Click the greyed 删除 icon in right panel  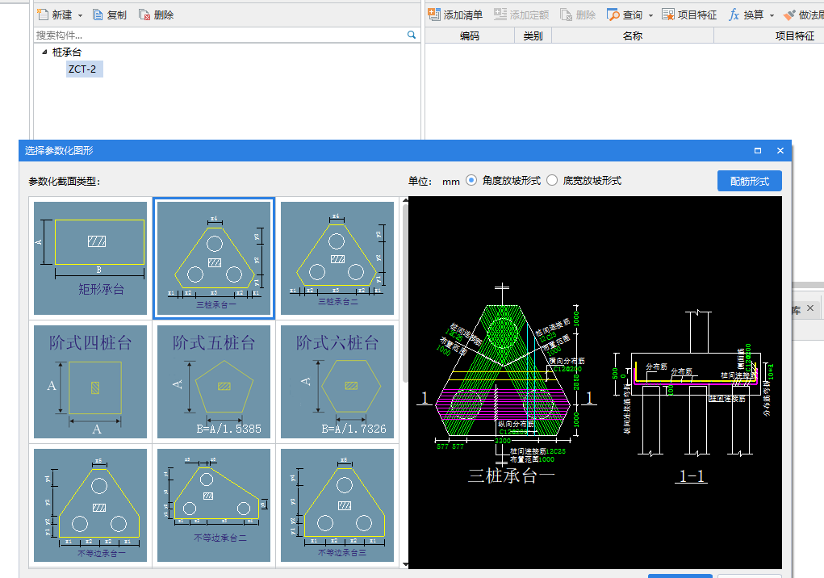point(566,15)
